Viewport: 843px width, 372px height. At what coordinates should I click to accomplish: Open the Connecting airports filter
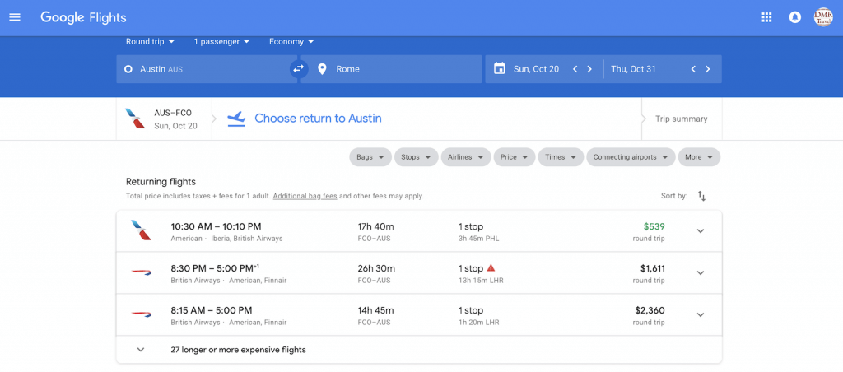[631, 157]
